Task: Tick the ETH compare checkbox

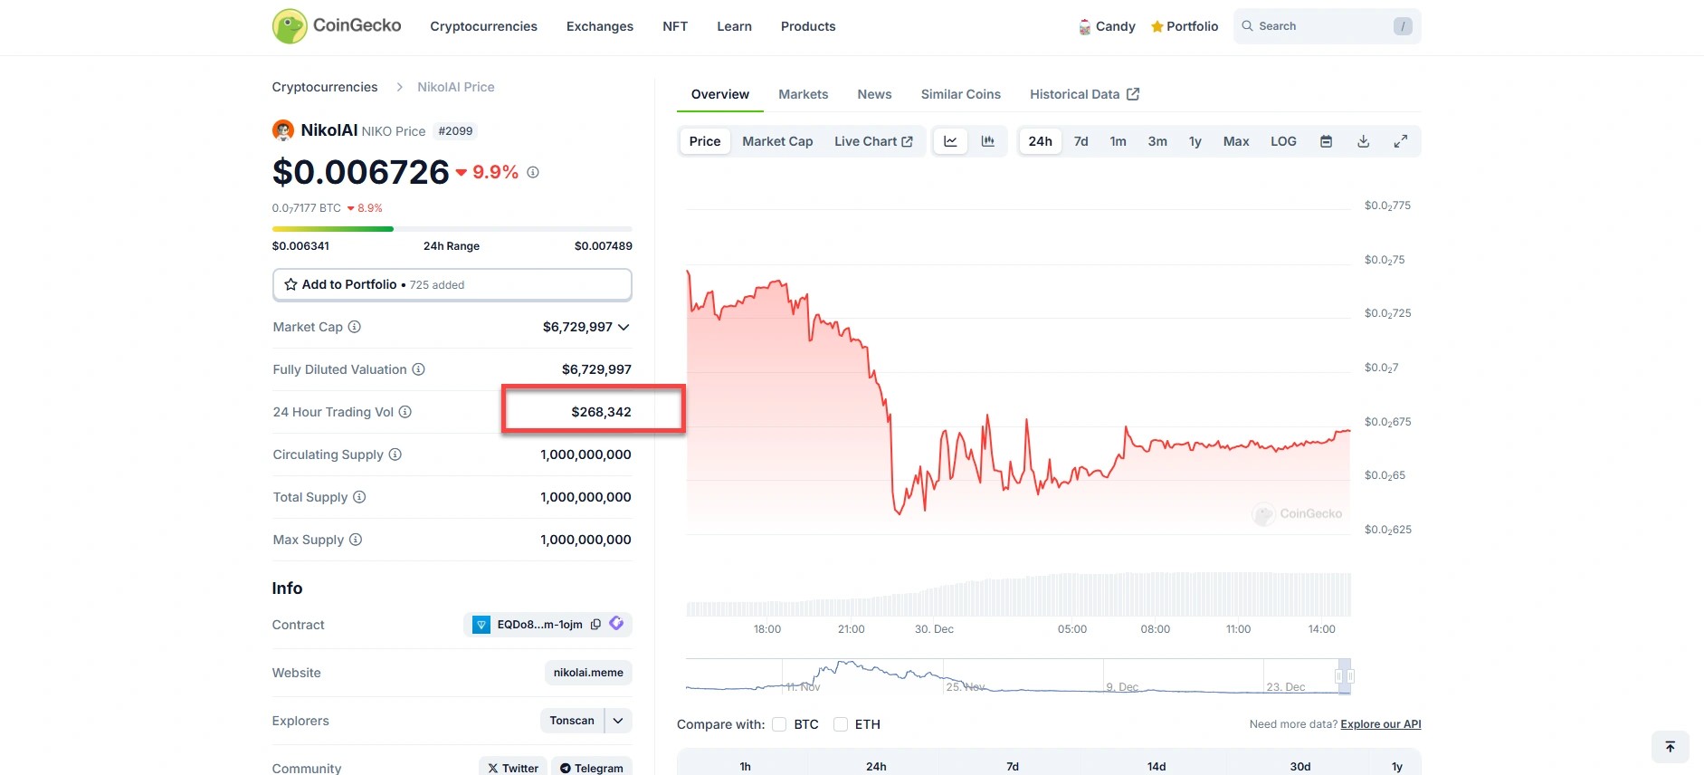Action: [x=841, y=724]
